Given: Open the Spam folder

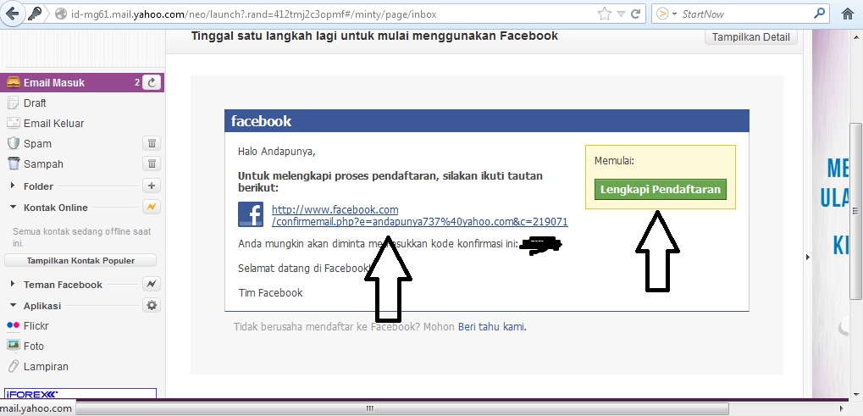Looking at the screenshot, I should 37,144.
